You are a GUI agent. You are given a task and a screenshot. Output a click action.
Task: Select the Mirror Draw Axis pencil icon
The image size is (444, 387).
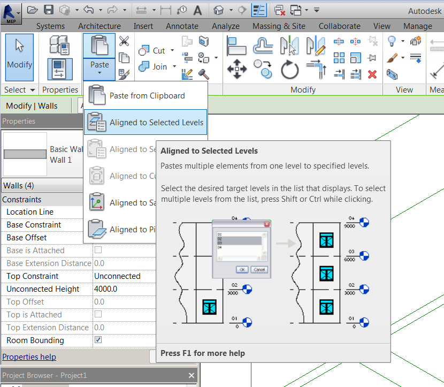click(x=316, y=46)
